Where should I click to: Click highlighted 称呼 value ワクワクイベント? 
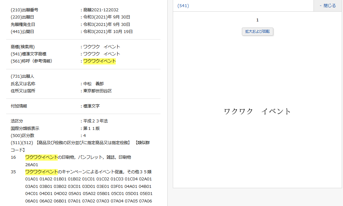(100, 61)
